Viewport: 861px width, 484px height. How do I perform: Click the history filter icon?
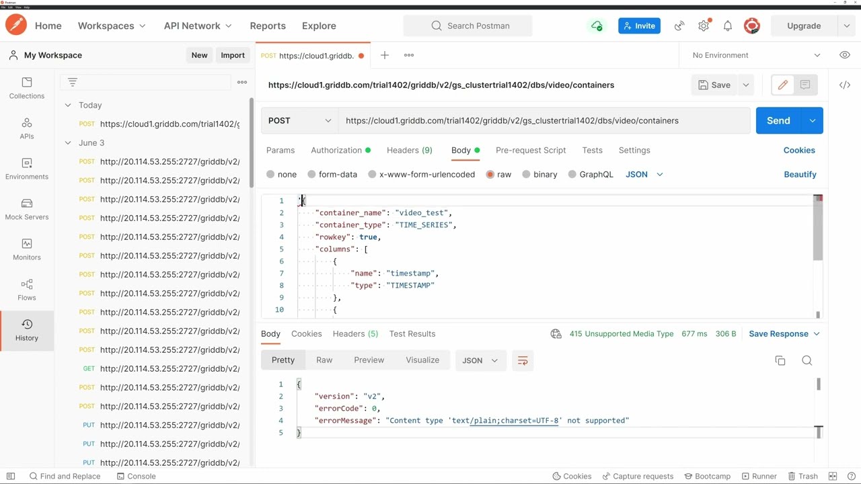click(x=73, y=82)
